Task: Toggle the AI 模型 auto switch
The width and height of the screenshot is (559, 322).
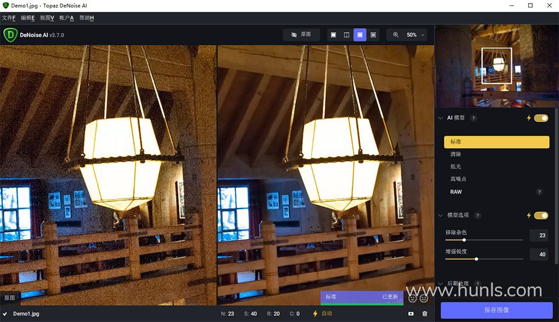Action: tap(541, 118)
